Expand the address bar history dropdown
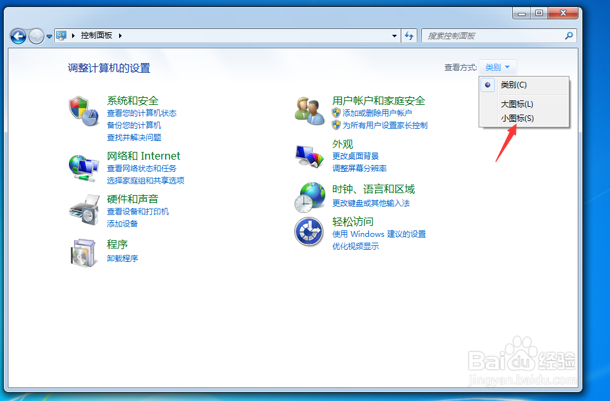 (x=395, y=35)
